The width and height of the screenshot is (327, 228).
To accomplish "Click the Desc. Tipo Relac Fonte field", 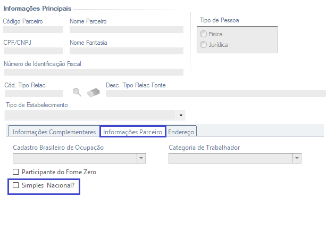I will click(215, 93).
